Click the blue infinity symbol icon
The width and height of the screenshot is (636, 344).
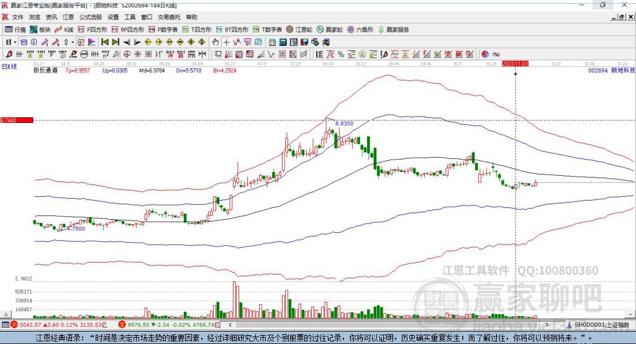click(496, 55)
